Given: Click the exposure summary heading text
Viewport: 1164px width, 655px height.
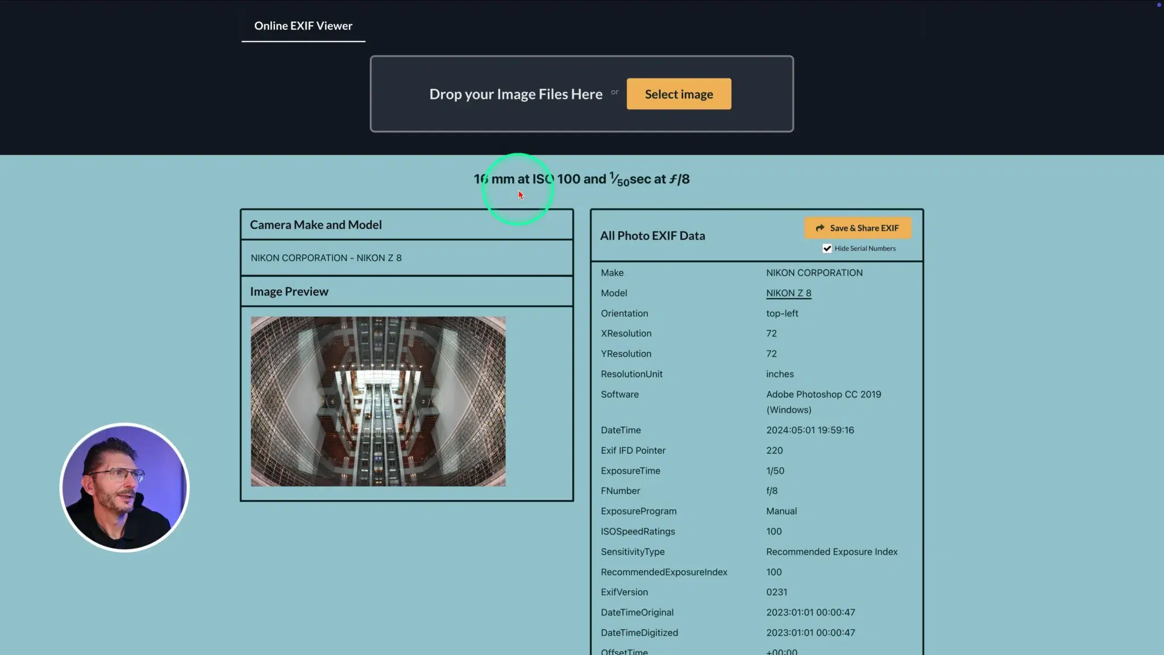Looking at the screenshot, I should click(581, 179).
